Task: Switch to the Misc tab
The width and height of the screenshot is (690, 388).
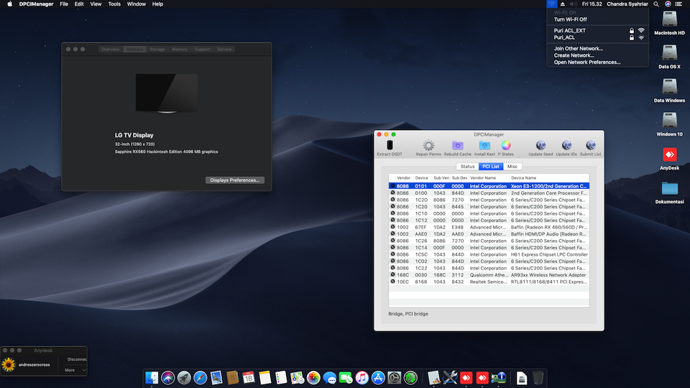Action: pyautogui.click(x=512, y=166)
